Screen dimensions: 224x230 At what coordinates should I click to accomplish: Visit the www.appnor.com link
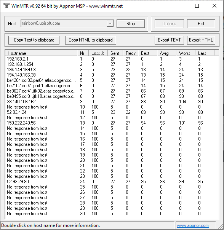[x=193, y=225]
